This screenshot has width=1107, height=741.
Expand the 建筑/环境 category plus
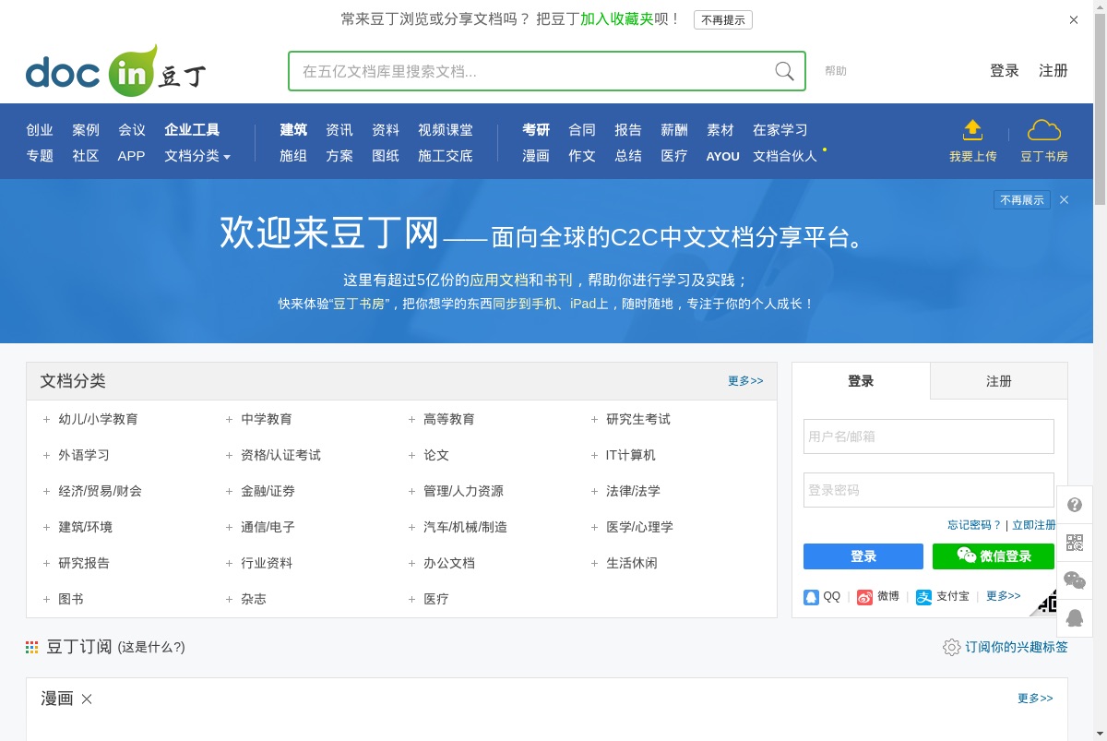pyautogui.click(x=47, y=528)
